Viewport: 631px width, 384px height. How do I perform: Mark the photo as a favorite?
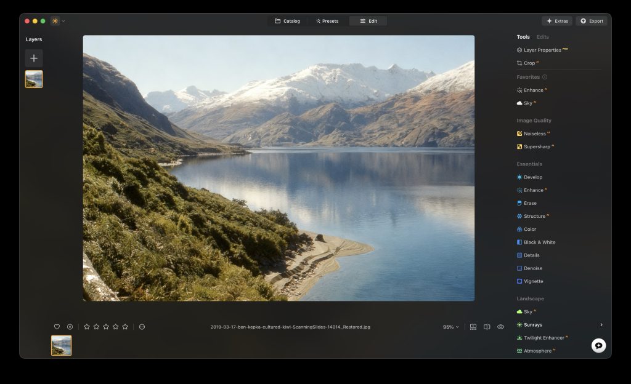[57, 326]
